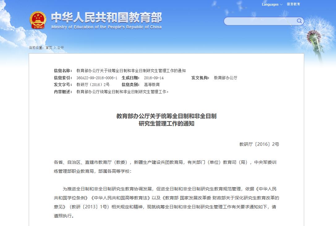Go to 首页 in the breadcrumb
Image resolution: width=336 pixels, height=226 pixels.
pyautogui.click(x=48, y=48)
